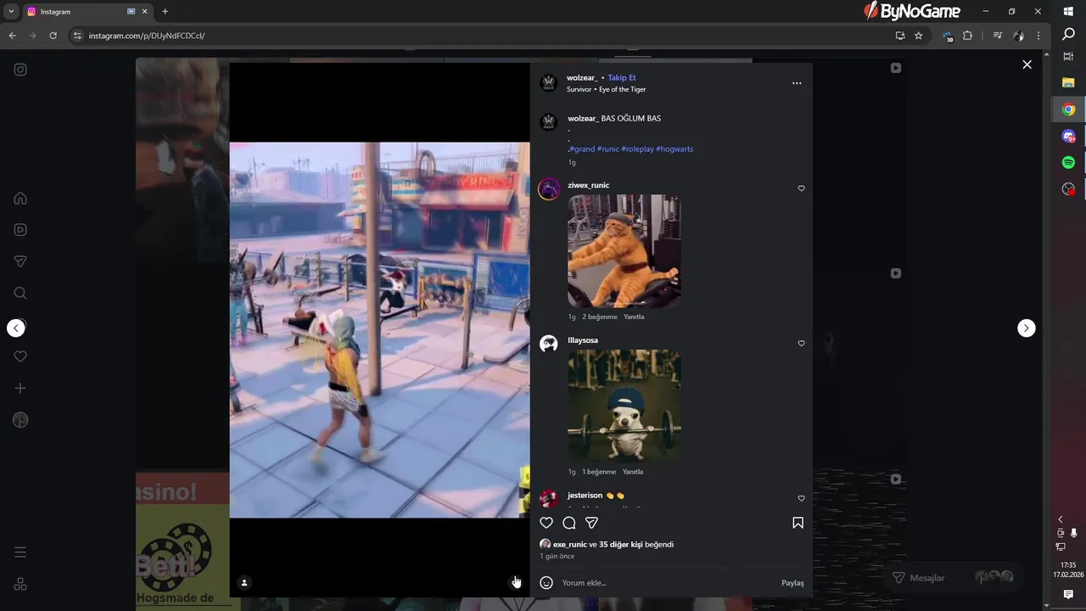Click Chrome address bar URL
The width and height of the screenshot is (1086, 611).
coord(147,36)
